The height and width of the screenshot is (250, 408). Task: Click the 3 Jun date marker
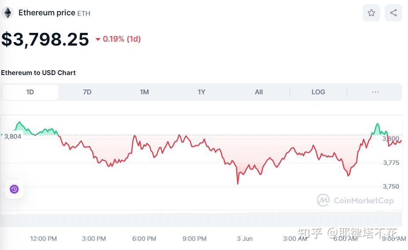(245, 239)
